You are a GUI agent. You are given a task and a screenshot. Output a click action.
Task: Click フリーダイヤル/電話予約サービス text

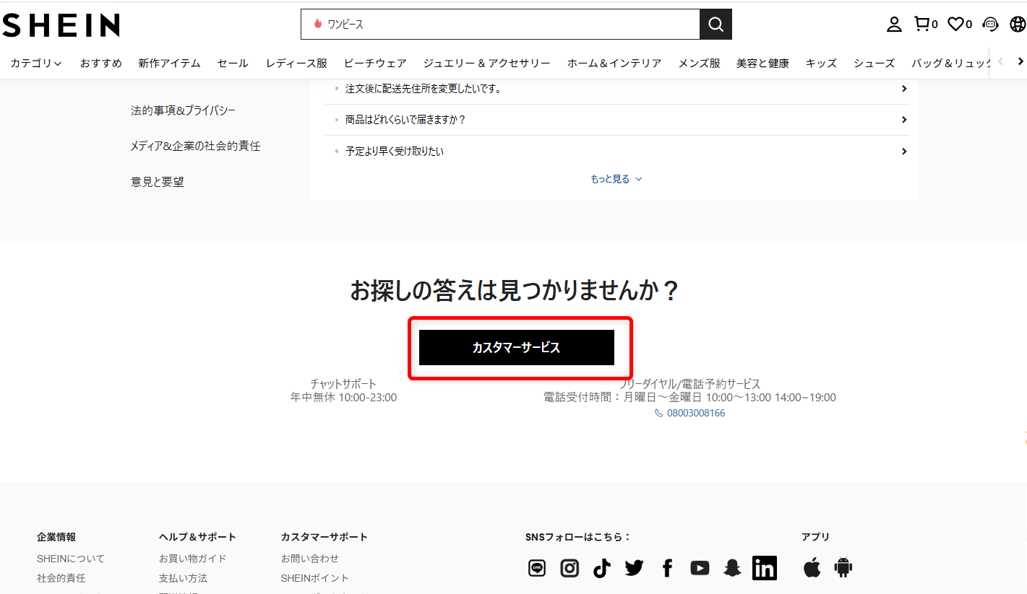[x=689, y=384]
